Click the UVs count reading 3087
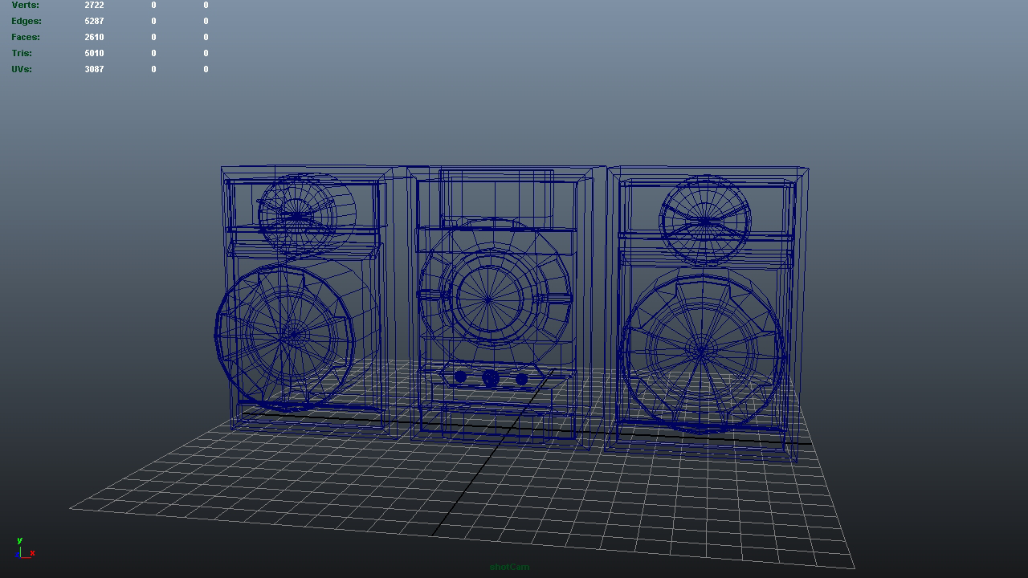Viewport: 1028px width, 578px height. point(94,69)
